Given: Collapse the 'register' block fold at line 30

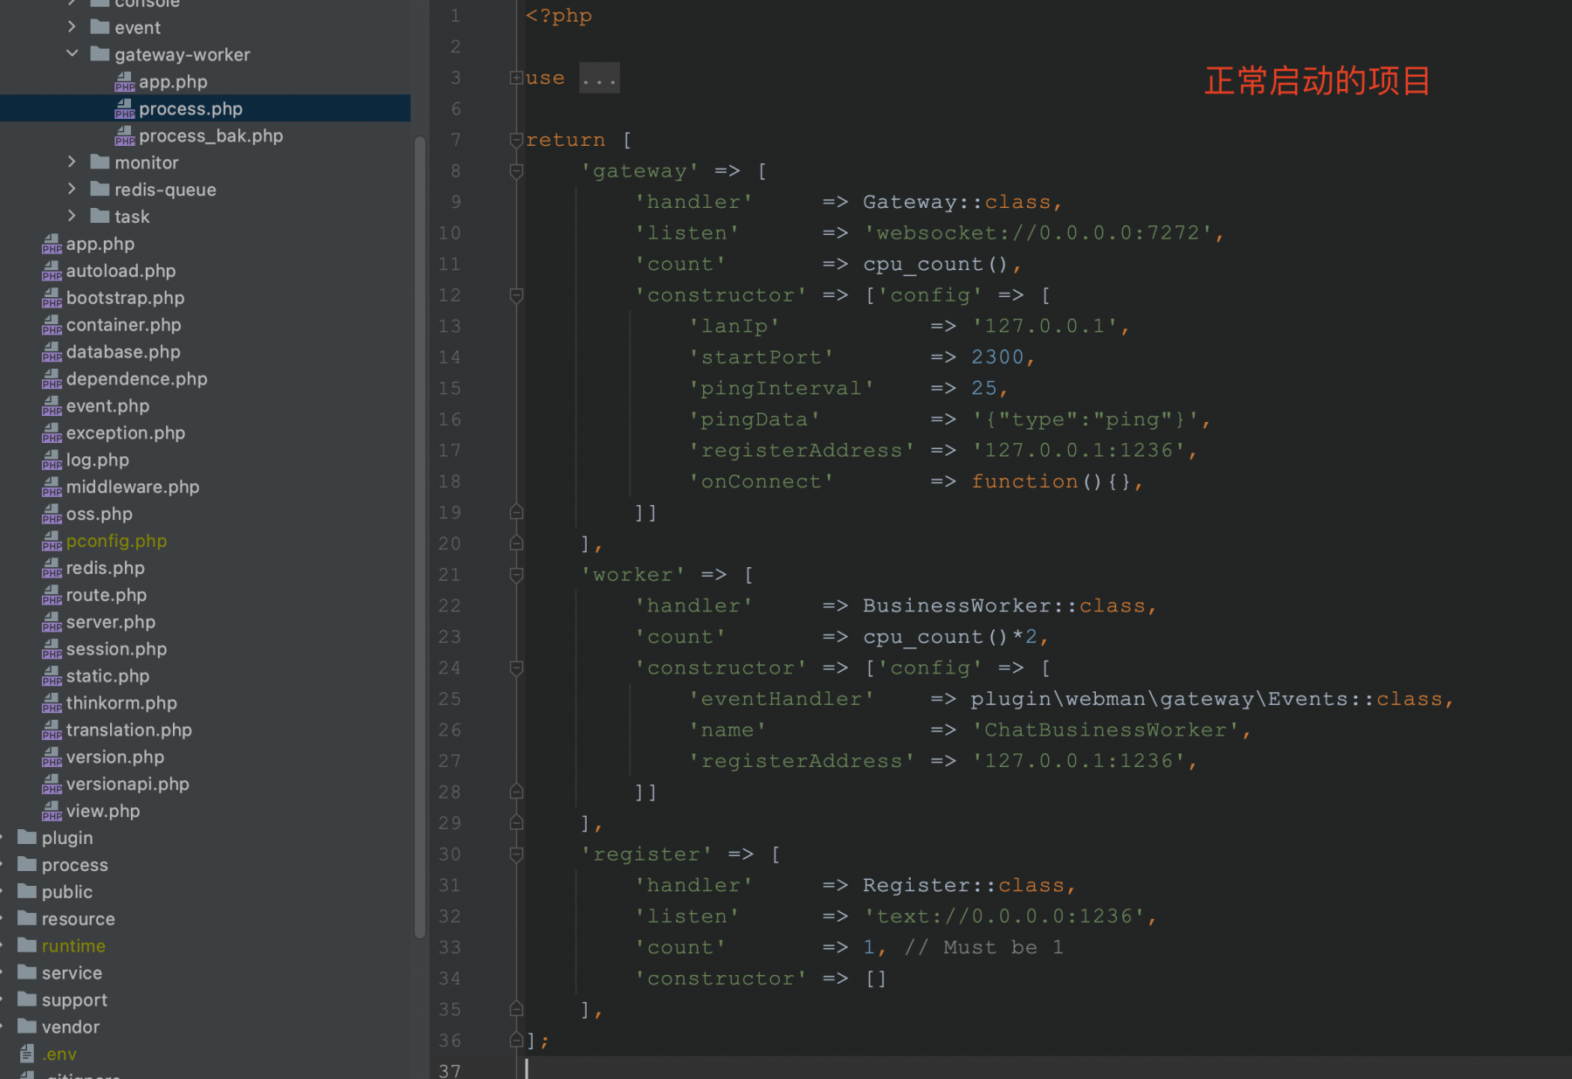Looking at the screenshot, I should point(516,854).
